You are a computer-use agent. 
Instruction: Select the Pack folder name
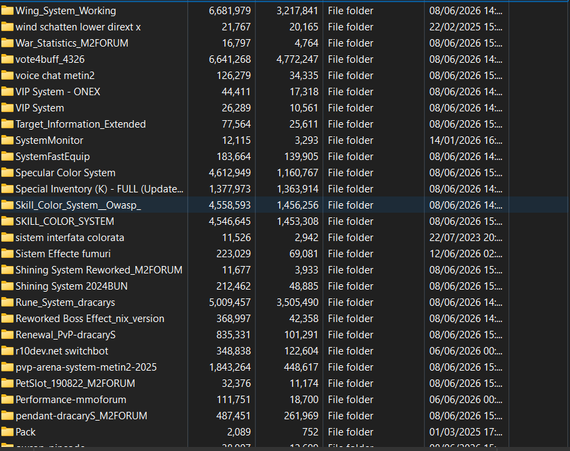point(26,431)
